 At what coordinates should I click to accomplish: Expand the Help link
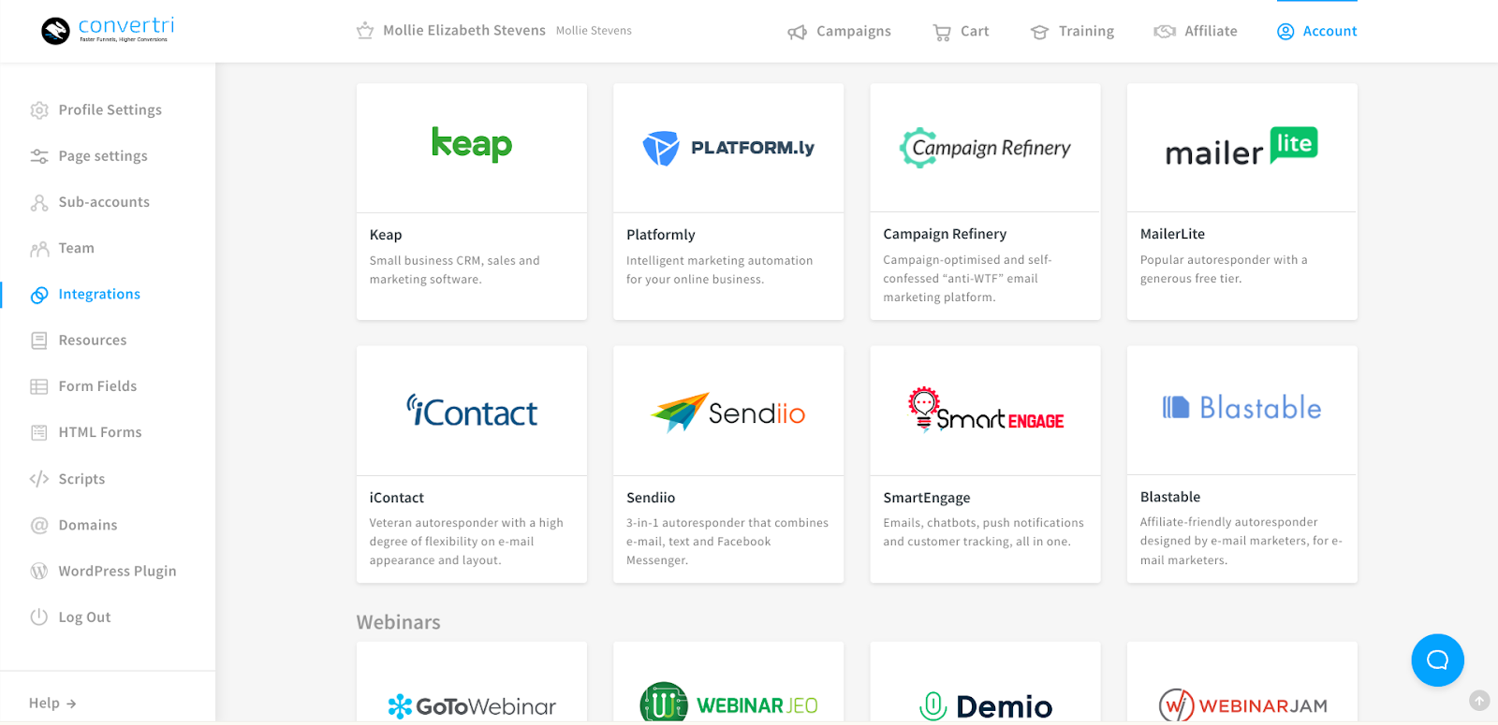(52, 703)
